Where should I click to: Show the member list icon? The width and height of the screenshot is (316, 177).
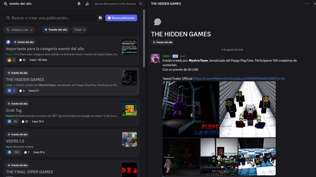tap(87, 4)
